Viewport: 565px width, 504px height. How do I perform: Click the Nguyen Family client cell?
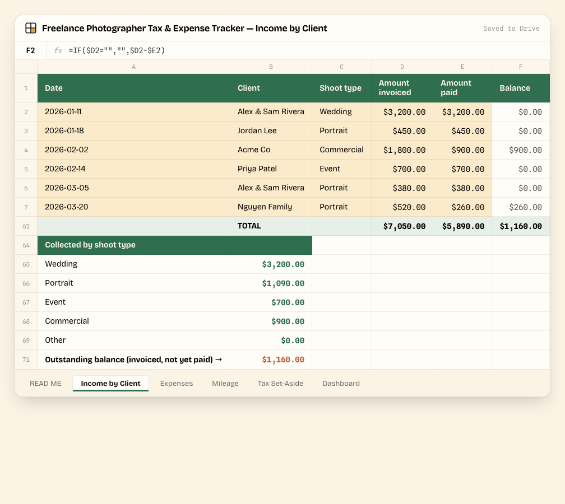coord(271,207)
